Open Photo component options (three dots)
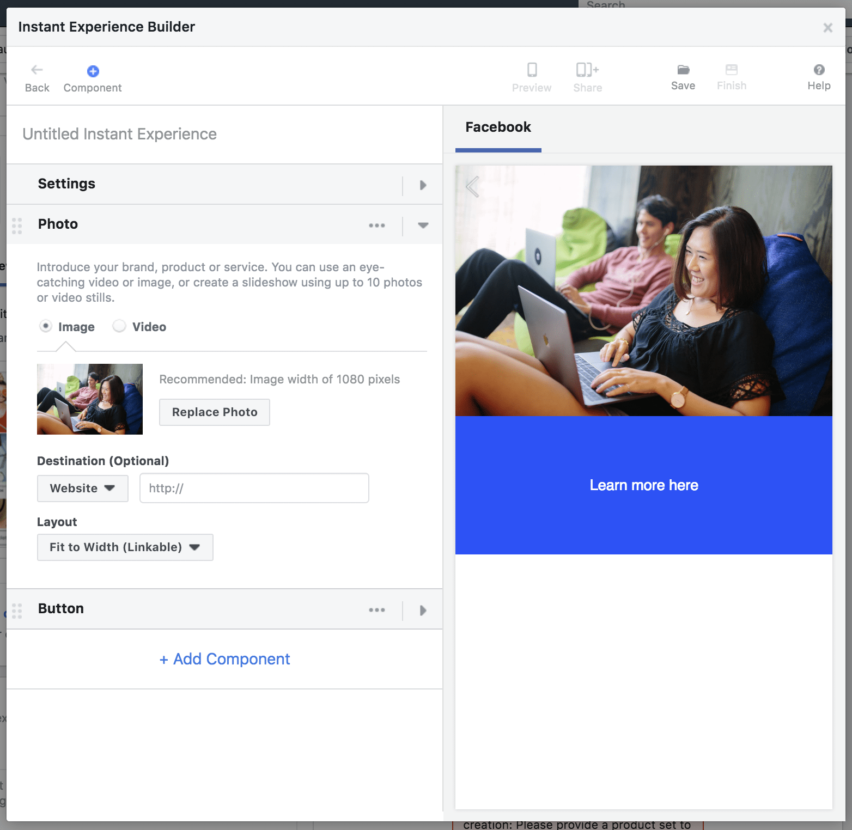This screenshot has height=830, width=852. tap(376, 225)
